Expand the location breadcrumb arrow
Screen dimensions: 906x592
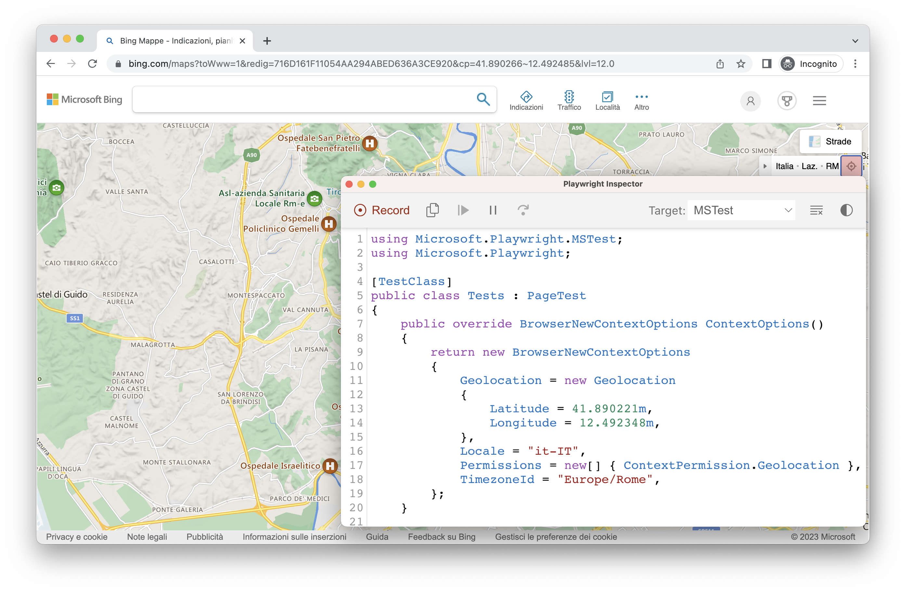[x=765, y=166]
